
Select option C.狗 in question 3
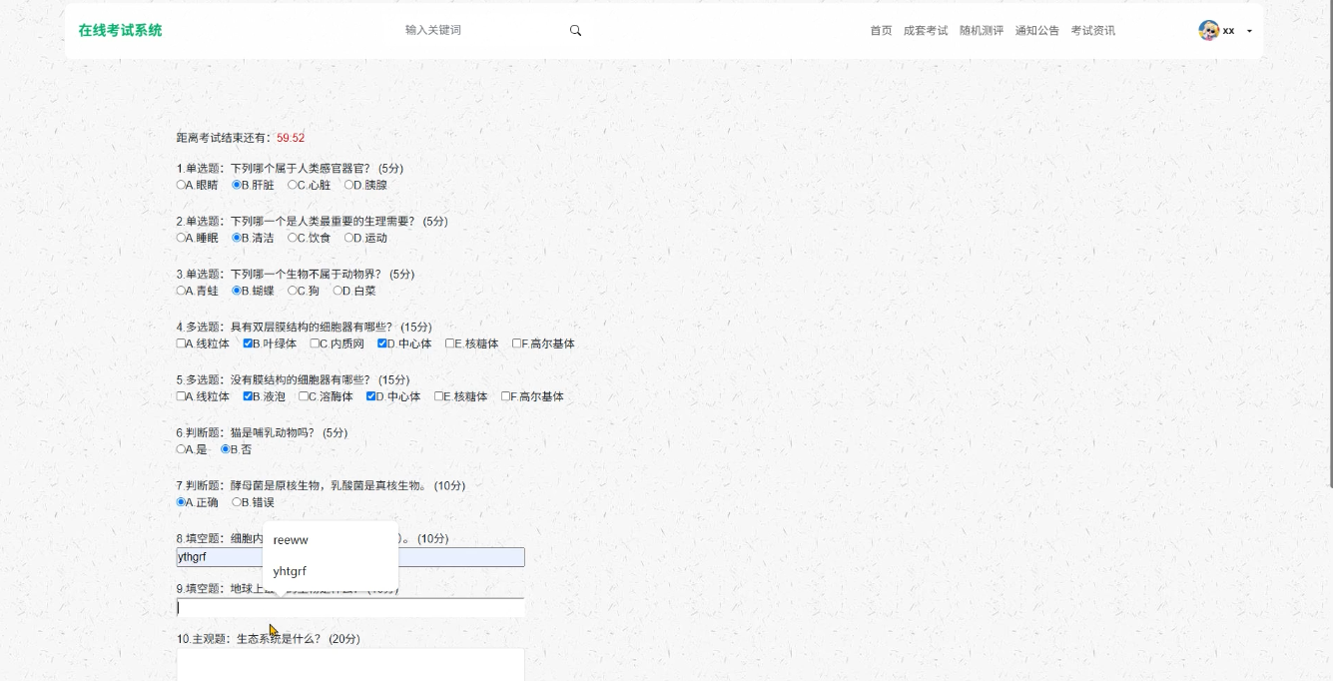tap(293, 291)
